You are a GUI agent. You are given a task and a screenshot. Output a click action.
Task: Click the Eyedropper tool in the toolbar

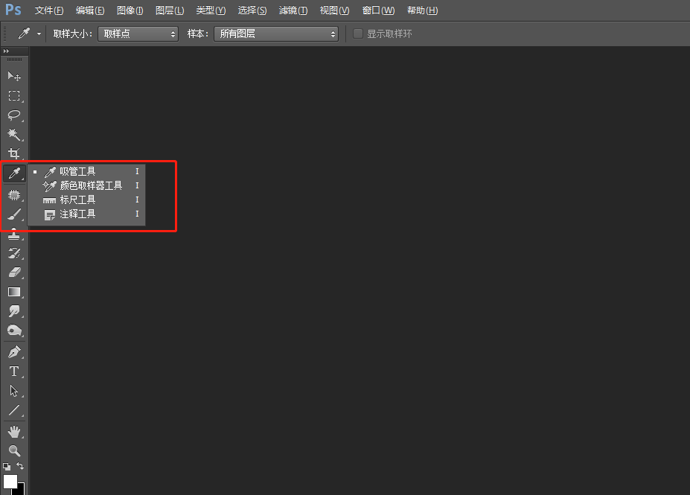[14, 173]
